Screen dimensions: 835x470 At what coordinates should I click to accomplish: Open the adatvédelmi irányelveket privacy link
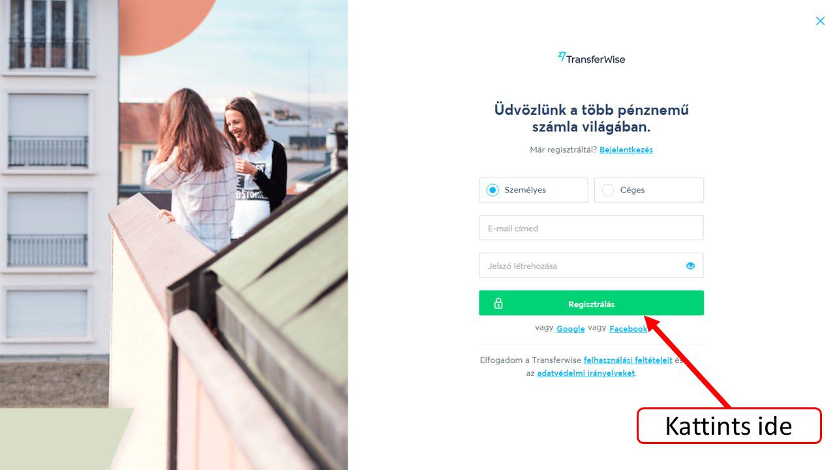586,373
